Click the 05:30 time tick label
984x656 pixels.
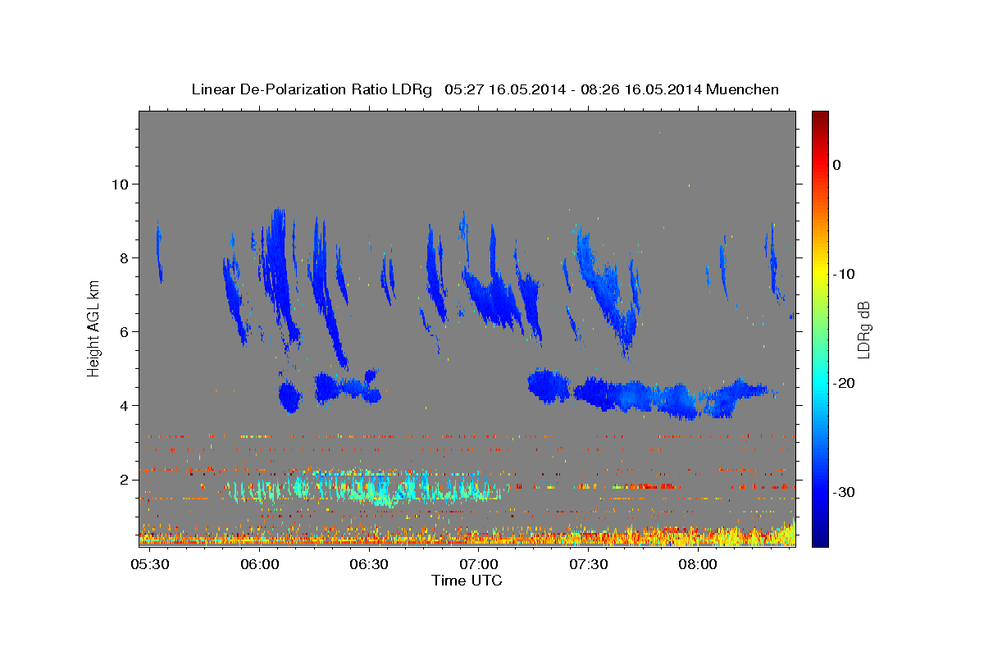149,565
